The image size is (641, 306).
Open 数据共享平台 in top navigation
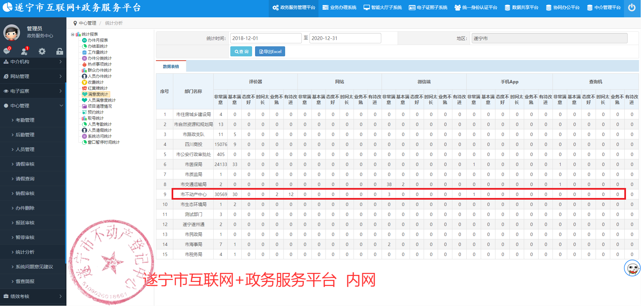(x=521, y=8)
